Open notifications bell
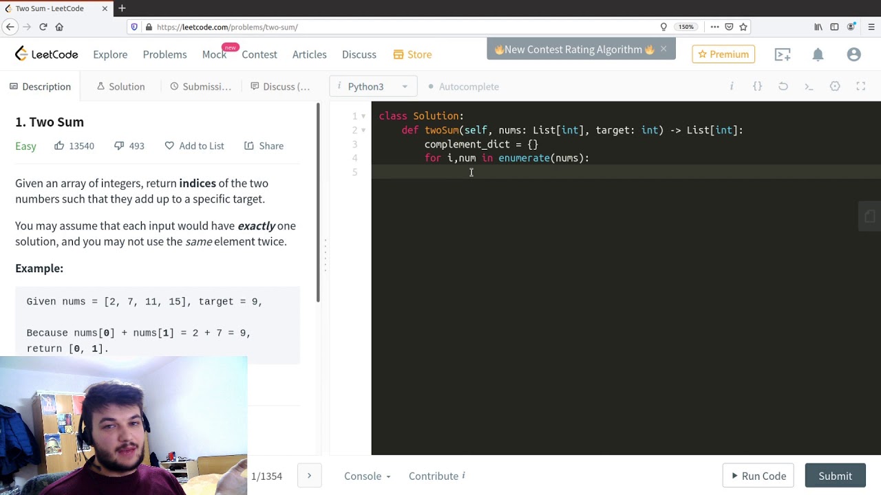 [x=818, y=54]
